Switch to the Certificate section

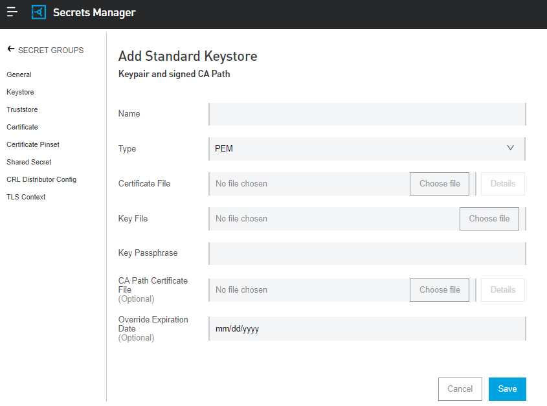(x=22, y=126)
